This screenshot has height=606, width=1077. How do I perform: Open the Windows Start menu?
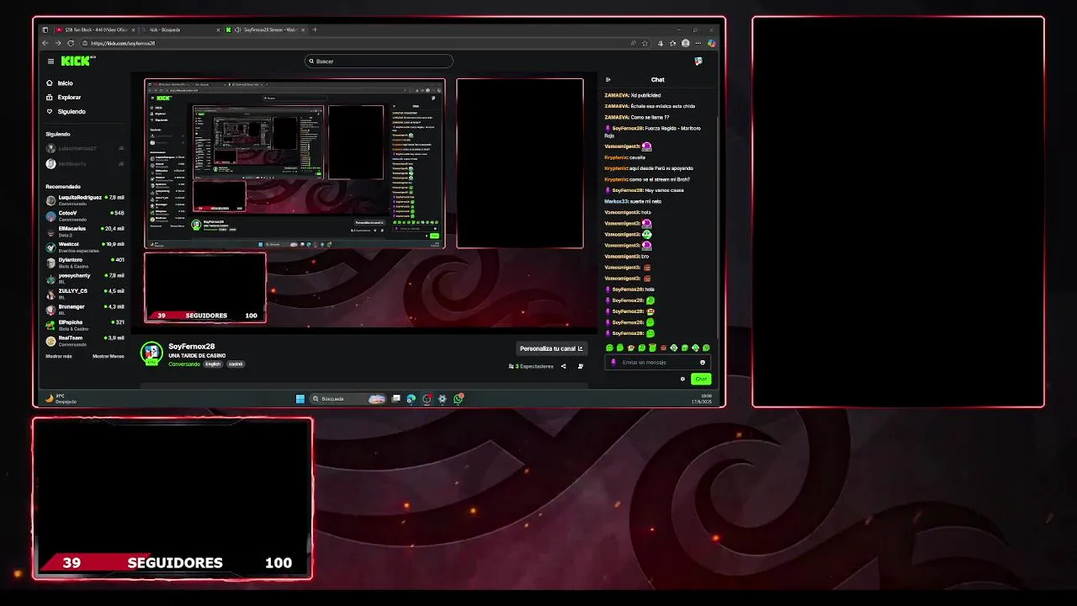[300, 399]
